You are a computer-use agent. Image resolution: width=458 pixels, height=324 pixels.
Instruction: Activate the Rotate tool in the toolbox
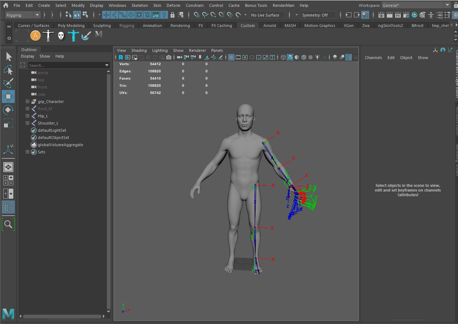tap(8, 110)
